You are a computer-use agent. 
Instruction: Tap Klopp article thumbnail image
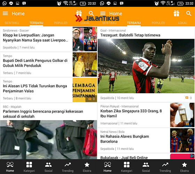(85, 39)
